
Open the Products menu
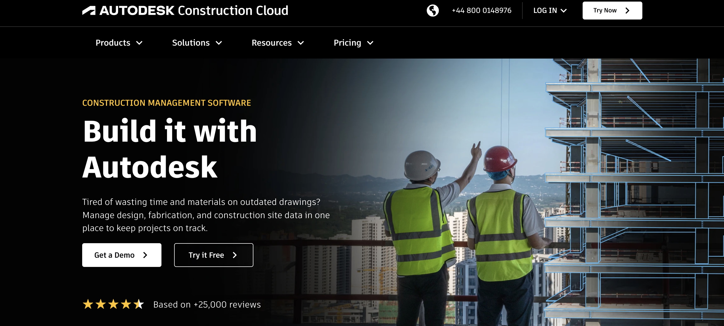[119, 43]
